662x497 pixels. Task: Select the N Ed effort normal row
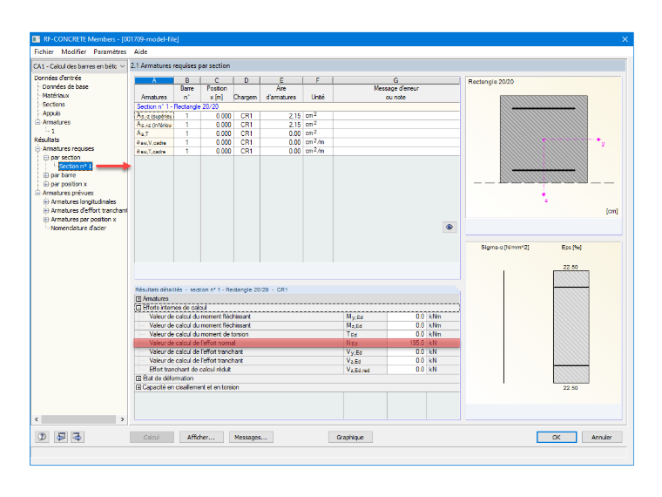pyautogui.click(x=297, y=343)
